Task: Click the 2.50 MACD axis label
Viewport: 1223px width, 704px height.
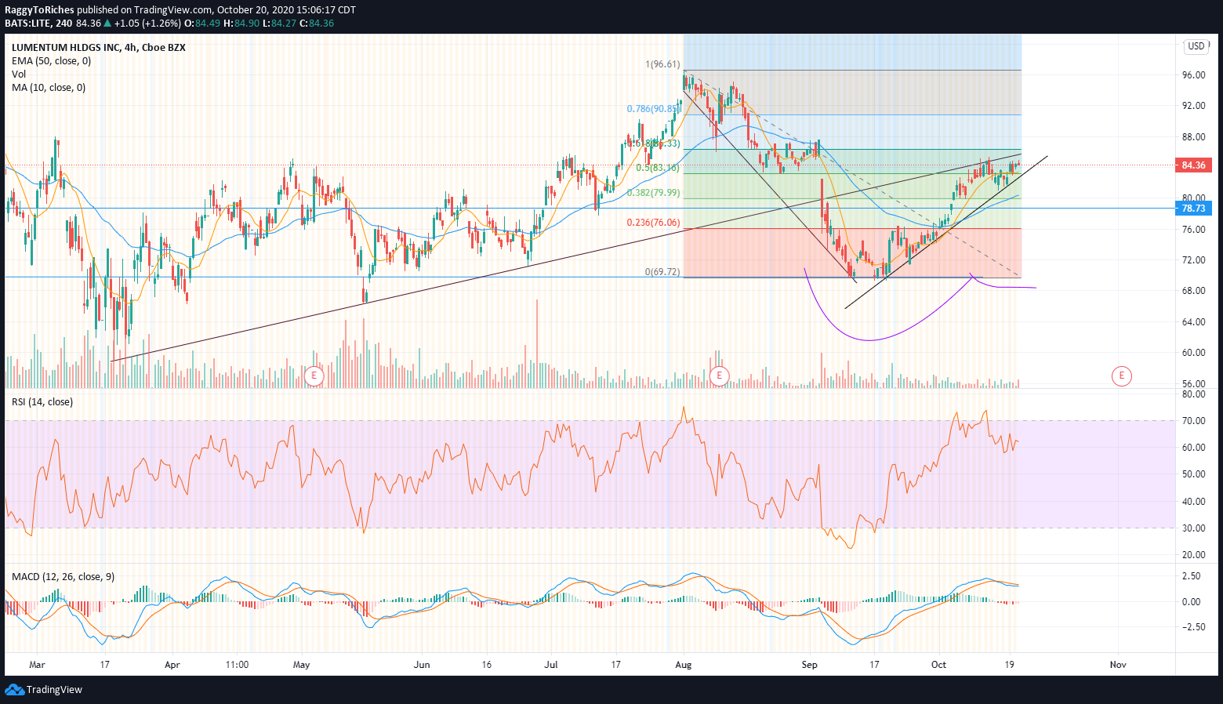Action: pos(1191,576)
